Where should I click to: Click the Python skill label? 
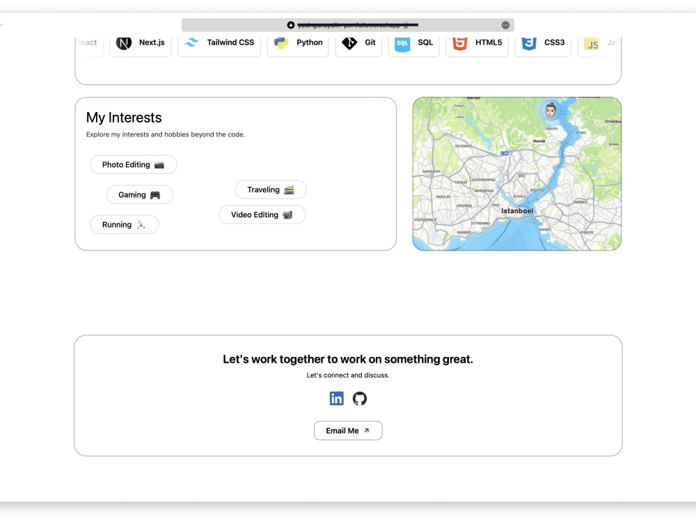(310, 42)
